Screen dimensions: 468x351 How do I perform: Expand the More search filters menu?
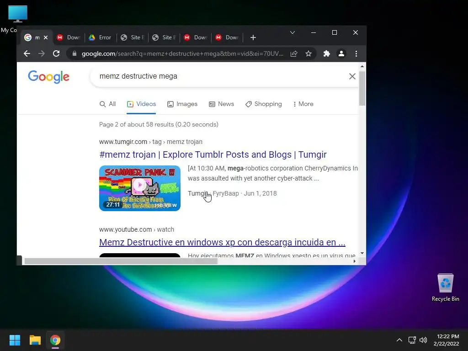click(303, 104)
